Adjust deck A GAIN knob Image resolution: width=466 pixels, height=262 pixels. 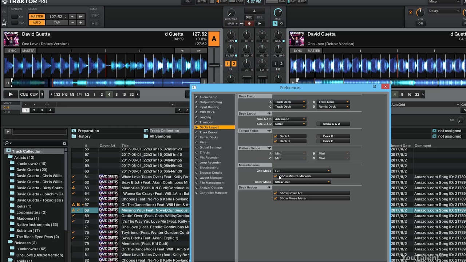pyautogui.click(x=230, y=35)
